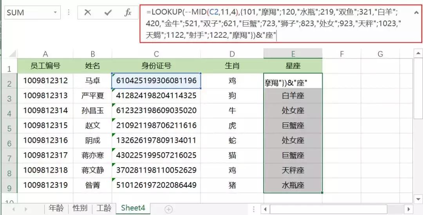423x215 pixels.
Task: Select name cell 马卓
Action: click(x=92, y=80)
